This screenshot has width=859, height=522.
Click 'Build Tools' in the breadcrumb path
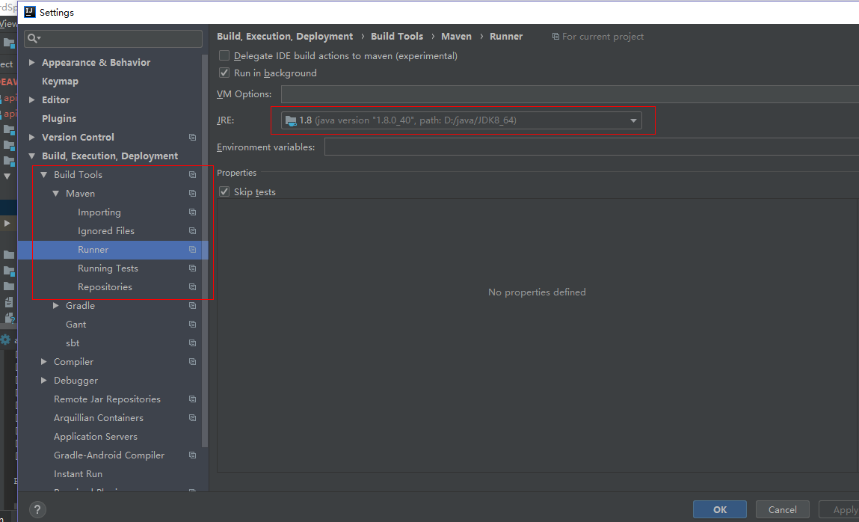(x=397, y=36)
